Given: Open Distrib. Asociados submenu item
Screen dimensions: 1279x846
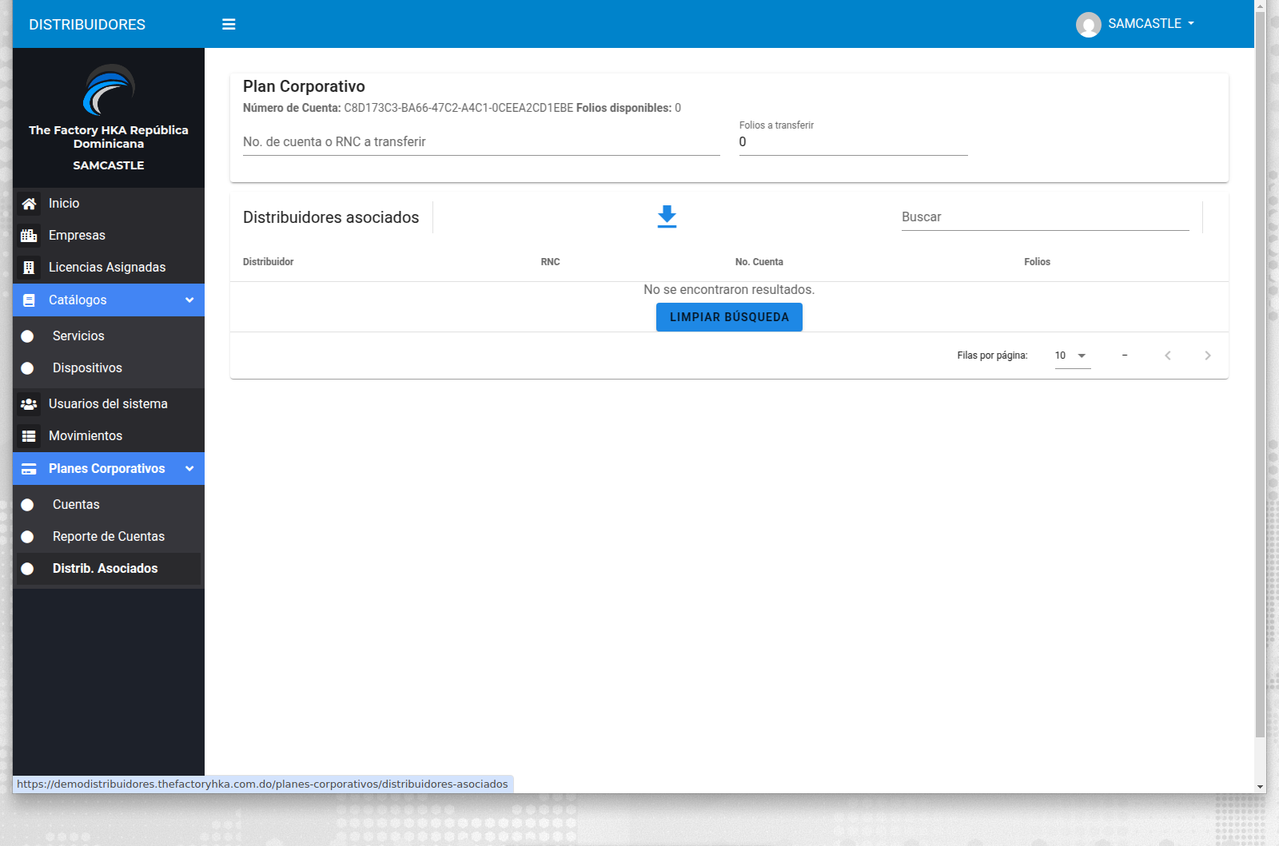Looking at the screenshot, I should pyautogui.click(x=109, y=569).
